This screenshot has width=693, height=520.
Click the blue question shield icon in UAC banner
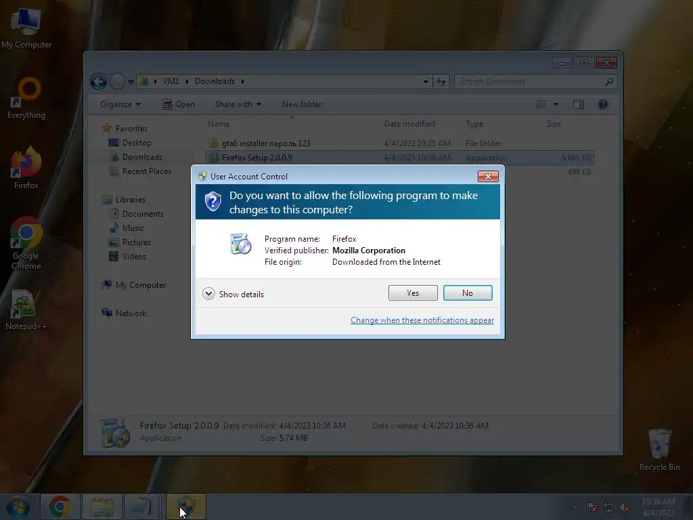click(213, 202)
